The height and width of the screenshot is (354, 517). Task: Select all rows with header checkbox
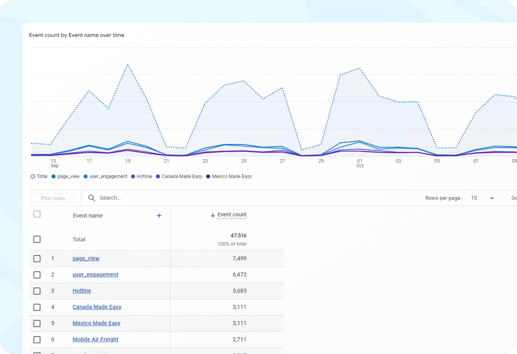tap(37, 214)
